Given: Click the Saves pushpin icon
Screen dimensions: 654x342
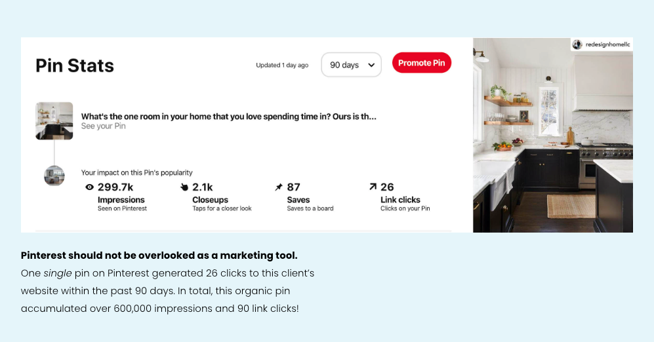Looking at the screenshot, I should click(x=279, y=187).
